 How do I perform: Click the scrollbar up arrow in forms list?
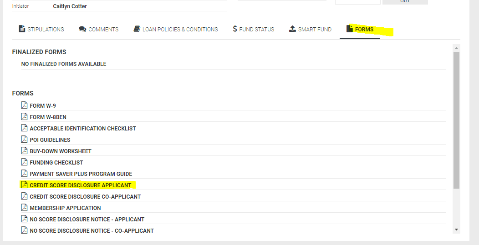point(457,48)
